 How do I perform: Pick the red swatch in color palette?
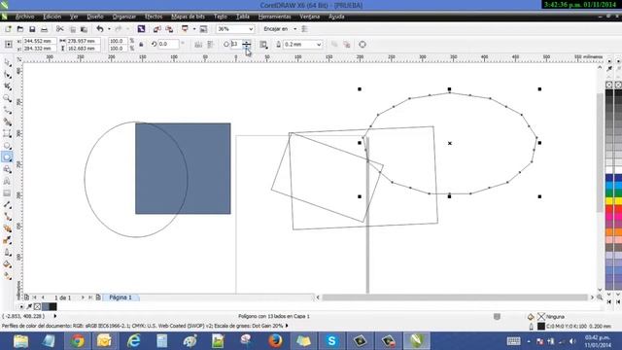pos(609,209)
